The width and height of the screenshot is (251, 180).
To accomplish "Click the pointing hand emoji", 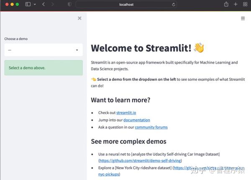I will [93, 79].
